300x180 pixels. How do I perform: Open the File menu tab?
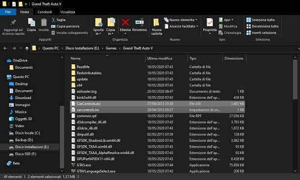pyautogui.click(x=8, y=12)
